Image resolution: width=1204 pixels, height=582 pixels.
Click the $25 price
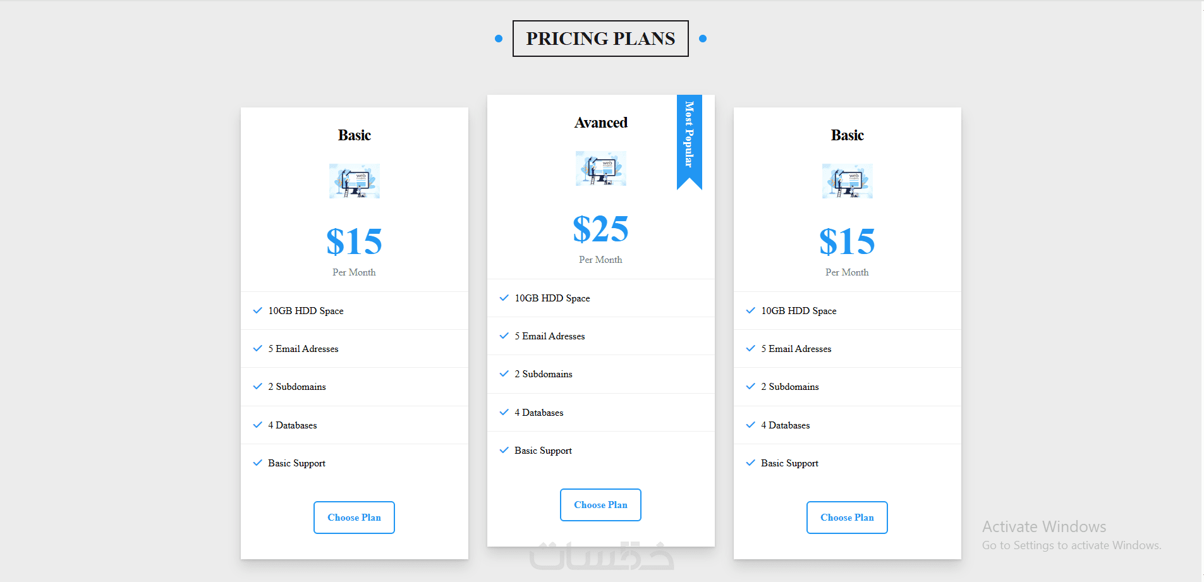point(600,229)
